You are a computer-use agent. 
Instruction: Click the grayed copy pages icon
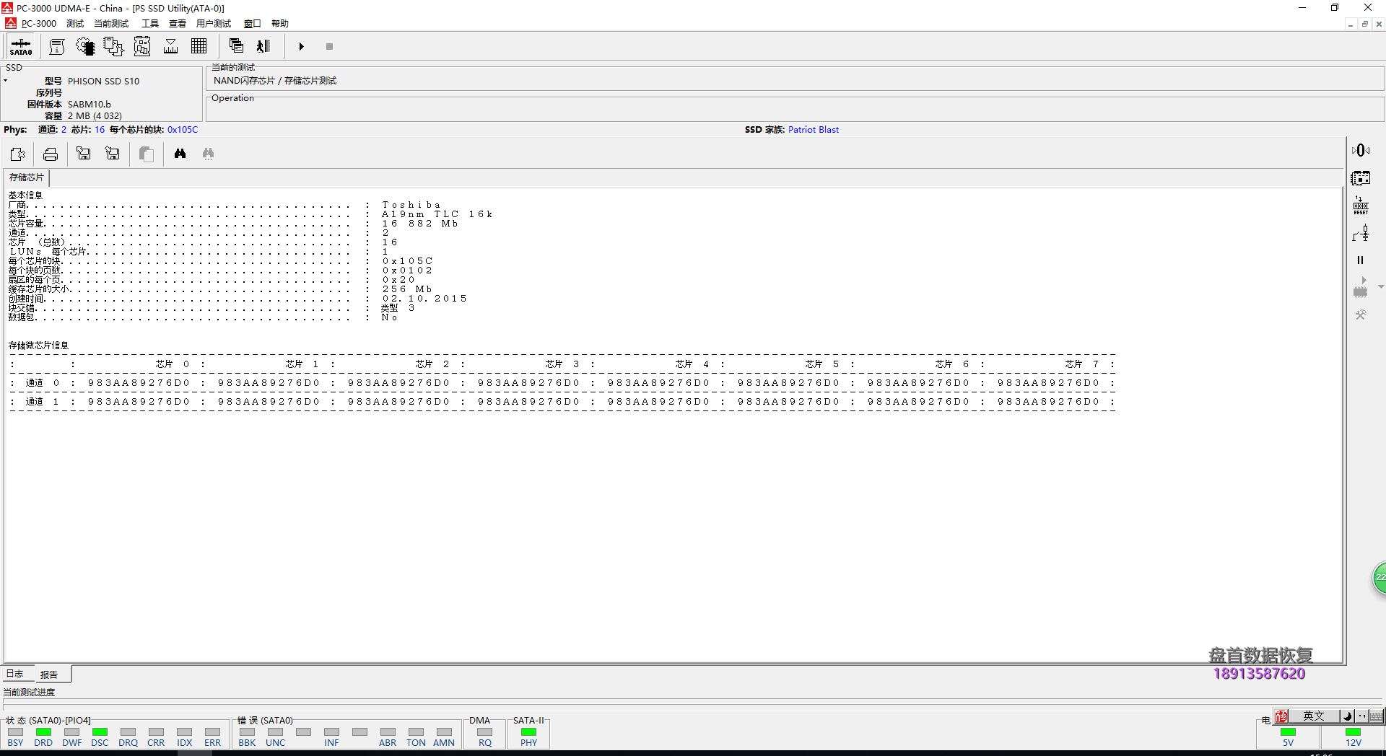point(147,154)
